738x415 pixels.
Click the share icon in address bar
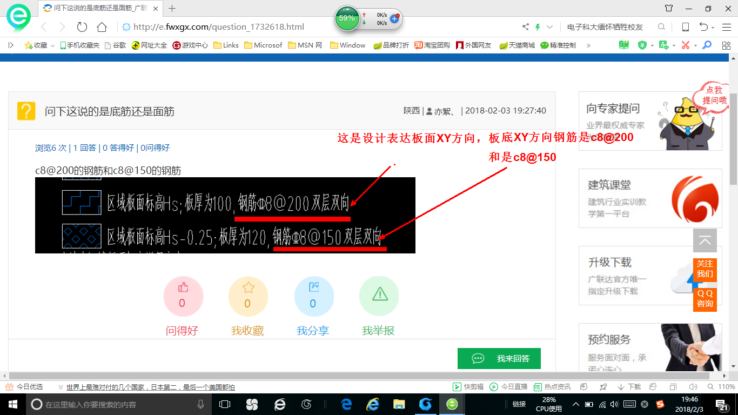[526, 27]
